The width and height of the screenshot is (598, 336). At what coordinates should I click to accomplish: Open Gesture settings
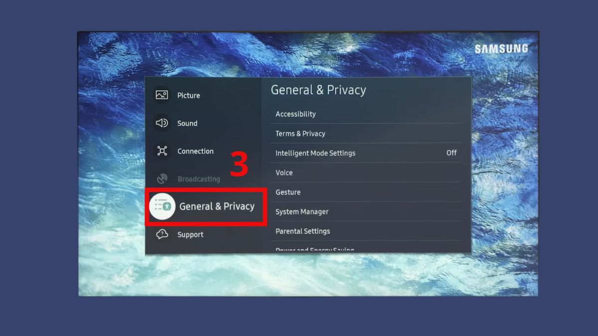288,192
